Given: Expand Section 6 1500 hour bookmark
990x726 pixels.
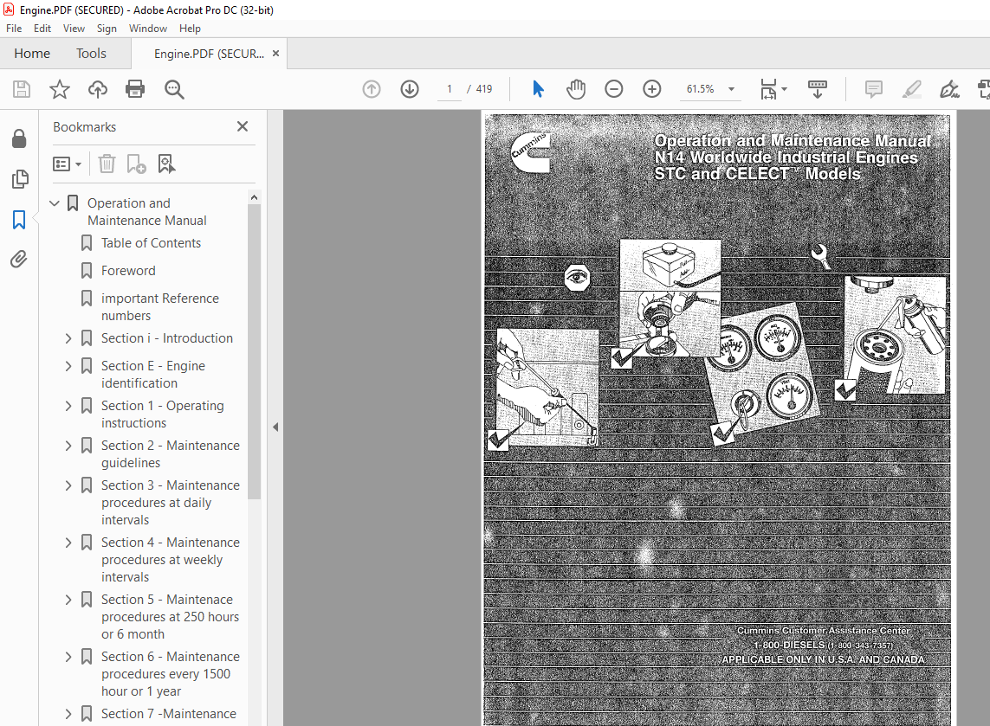Looking at the screenshot, I should tap(68, 658).
